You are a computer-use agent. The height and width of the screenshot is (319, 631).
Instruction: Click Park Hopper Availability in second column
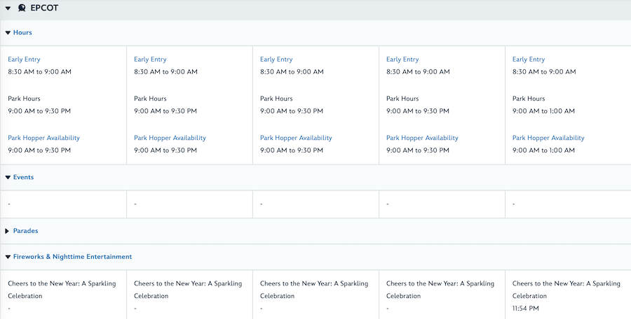point(170,138)
